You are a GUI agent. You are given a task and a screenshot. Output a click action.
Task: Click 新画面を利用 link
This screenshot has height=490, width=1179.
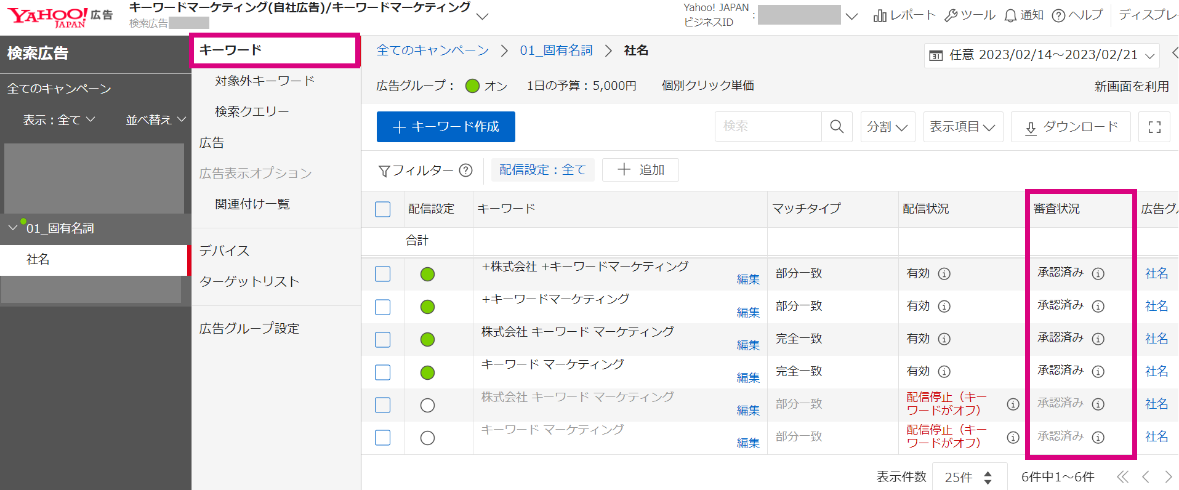click(1132, 87)
